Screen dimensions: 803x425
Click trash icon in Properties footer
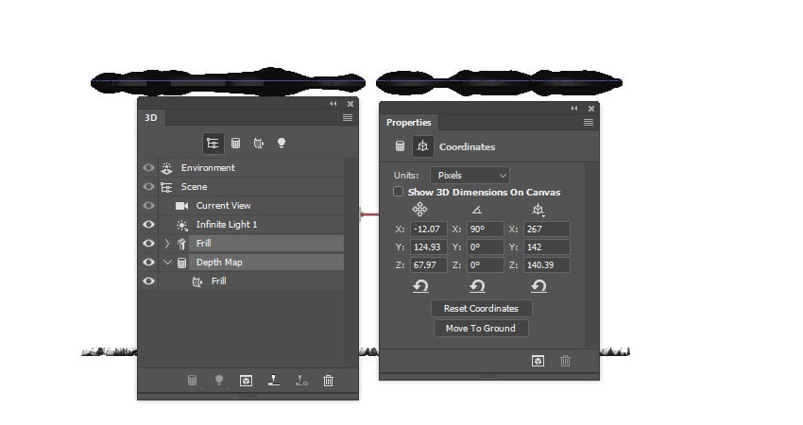(x=565, y=361)
